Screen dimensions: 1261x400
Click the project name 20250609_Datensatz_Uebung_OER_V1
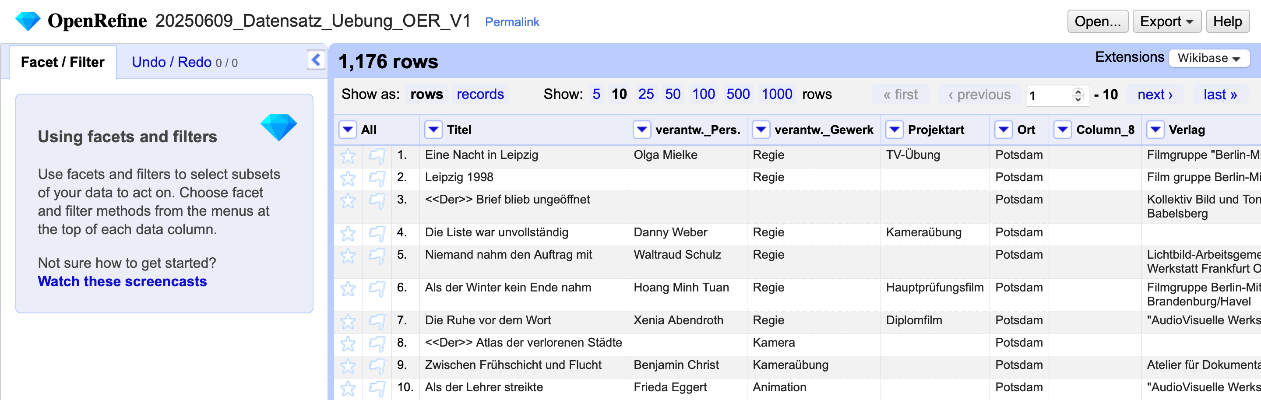coord(313,21)
